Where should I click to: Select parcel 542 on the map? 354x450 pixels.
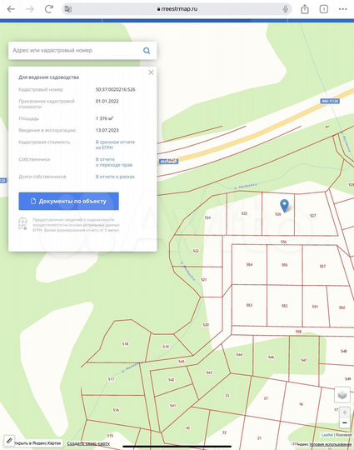pos(172,380)
